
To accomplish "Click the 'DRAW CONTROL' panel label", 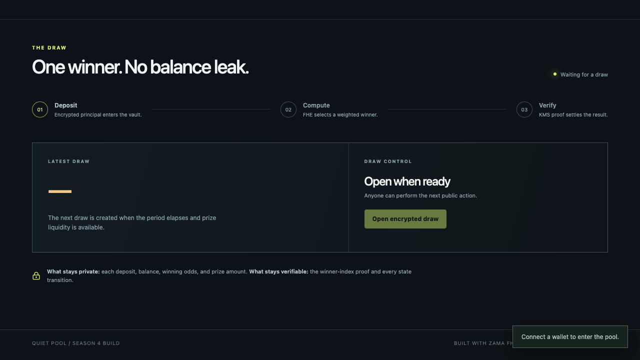I will 388,161.
